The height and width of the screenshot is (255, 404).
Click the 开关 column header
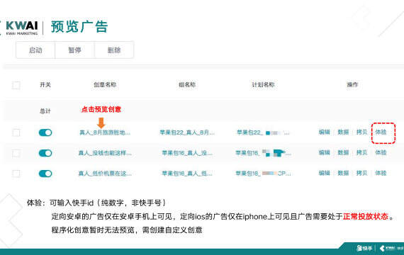[45, 85]
